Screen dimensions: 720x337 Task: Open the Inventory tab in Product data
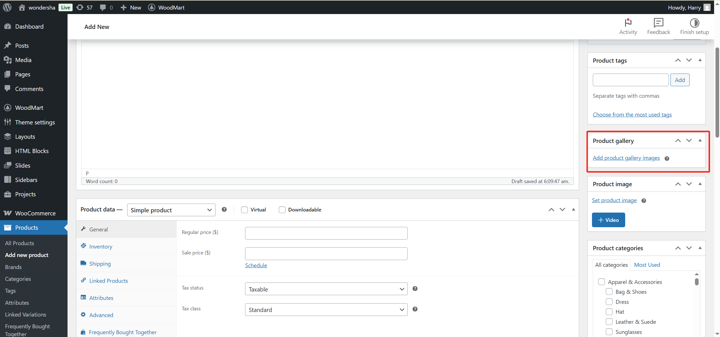(100, 246)
